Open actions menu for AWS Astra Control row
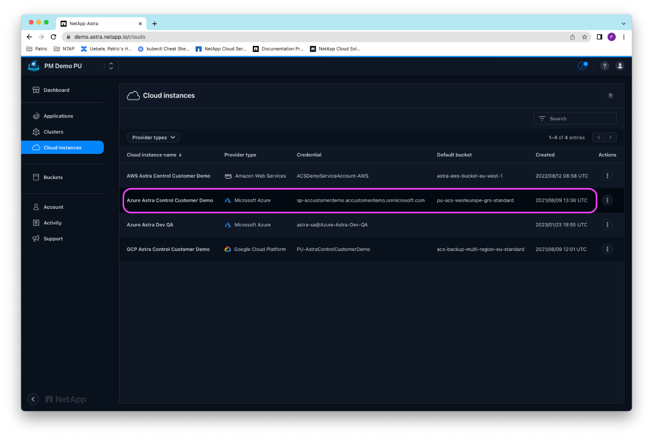This screenshot has height=439, width=653. coord(607,176)
